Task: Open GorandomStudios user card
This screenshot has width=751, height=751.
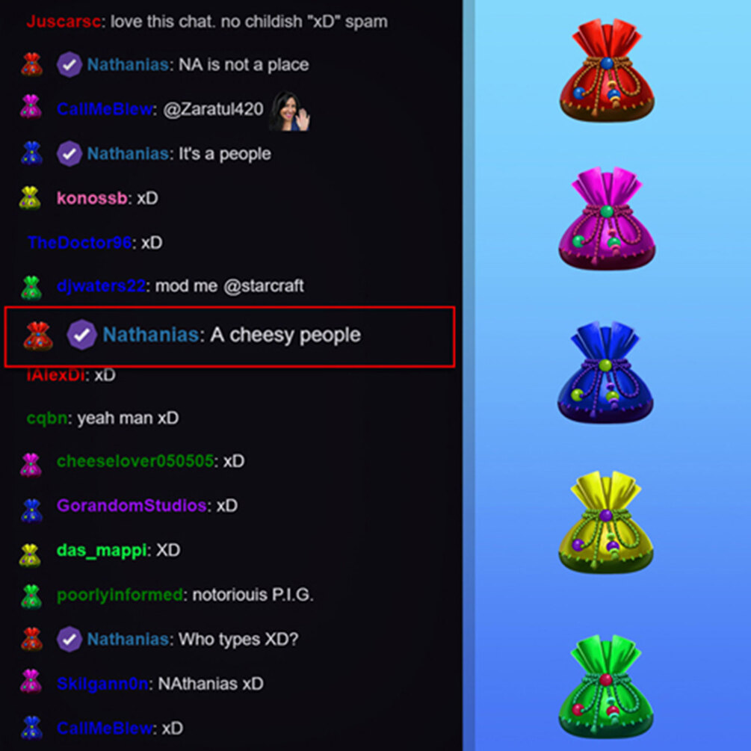Action: pos(132,506)
